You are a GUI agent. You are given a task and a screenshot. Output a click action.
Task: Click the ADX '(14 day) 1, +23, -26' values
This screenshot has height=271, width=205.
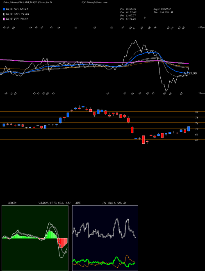(114, 203)
